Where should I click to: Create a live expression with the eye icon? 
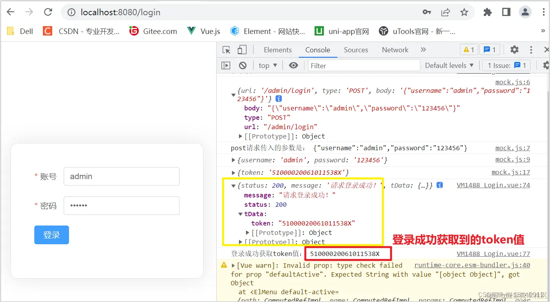[294, 66]
